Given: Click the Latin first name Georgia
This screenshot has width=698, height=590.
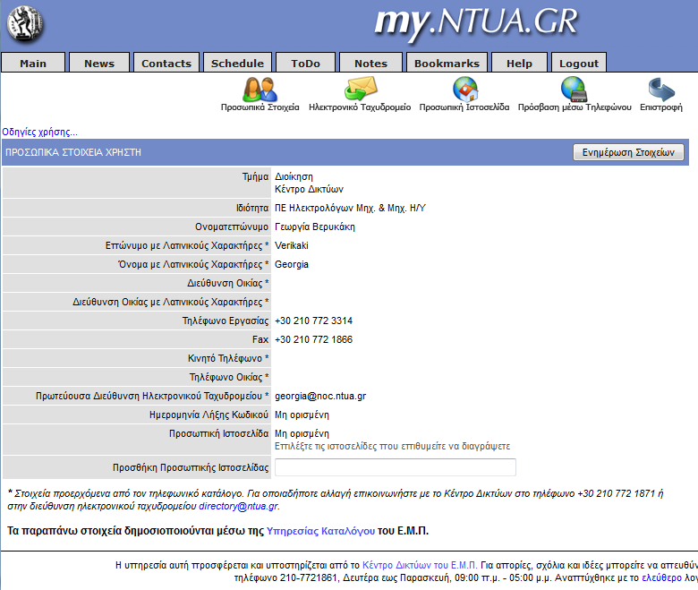Looking at the screenshot, I should (x=292, y=264).
